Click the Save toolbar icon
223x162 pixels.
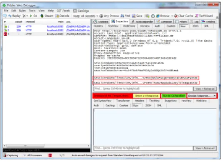[x=134, y=16]
